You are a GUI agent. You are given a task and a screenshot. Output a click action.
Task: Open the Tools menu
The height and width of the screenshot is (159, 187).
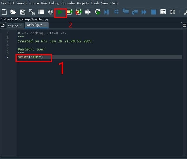click(x=95, y=3)
